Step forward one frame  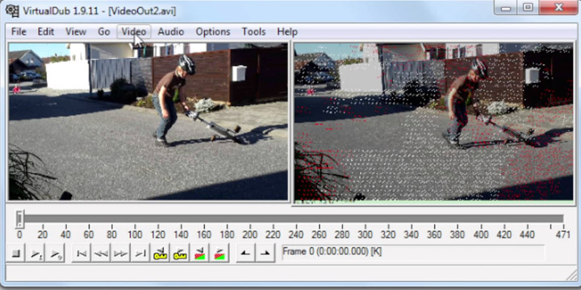[120, 253]
